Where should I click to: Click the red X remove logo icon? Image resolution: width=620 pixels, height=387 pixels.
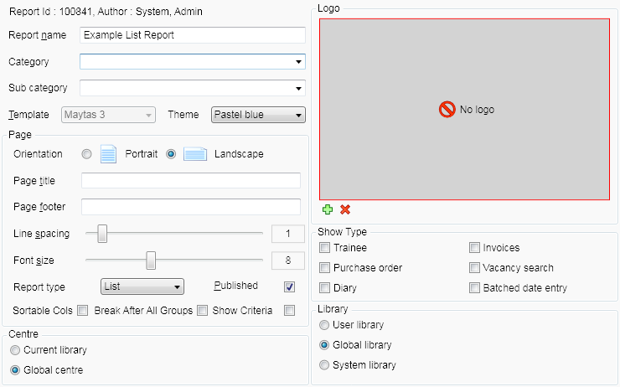345,209
